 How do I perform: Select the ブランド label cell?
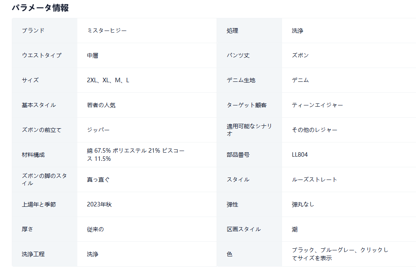pos(33,31)
